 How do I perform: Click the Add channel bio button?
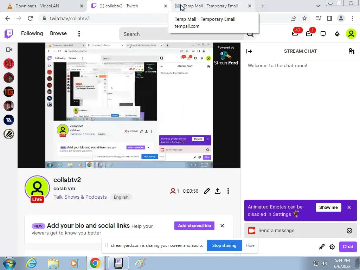click(x=194, y=226)
